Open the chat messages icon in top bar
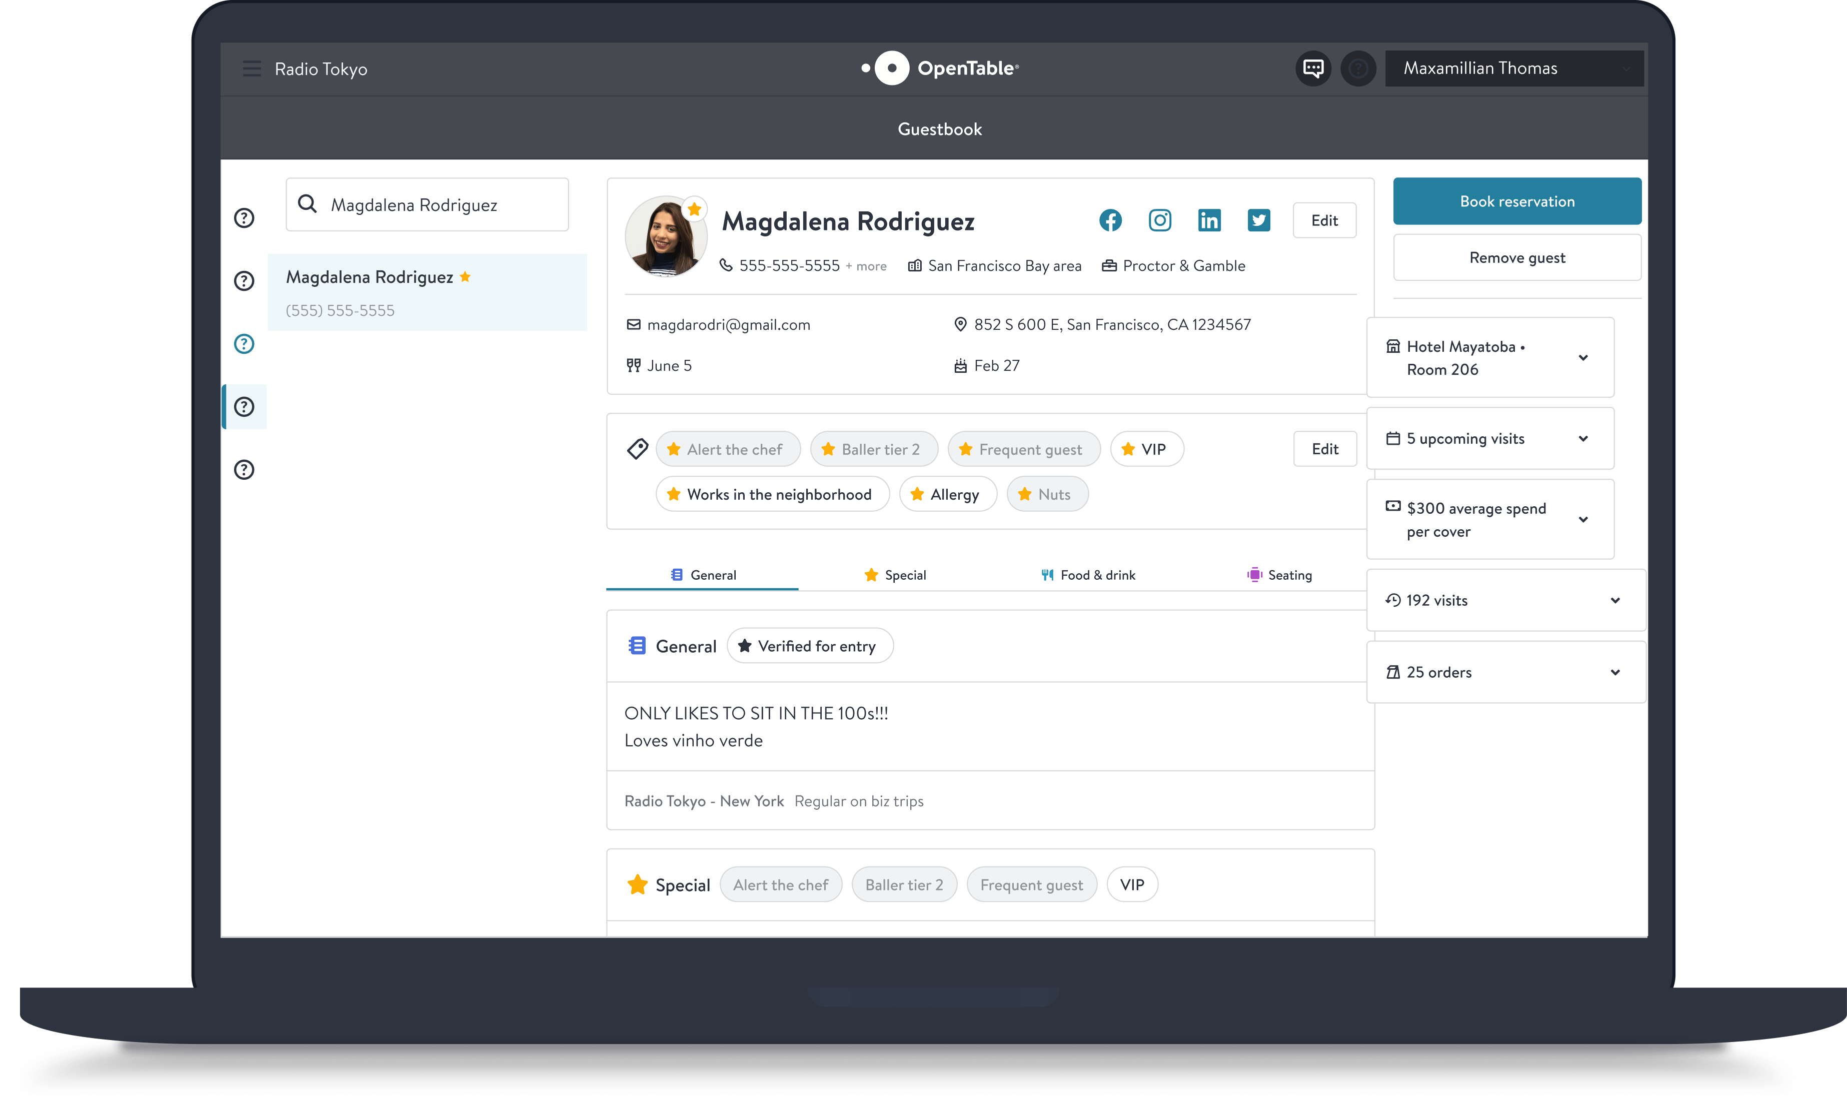Screen dimensions: 1847x1109 [1313, 68]
